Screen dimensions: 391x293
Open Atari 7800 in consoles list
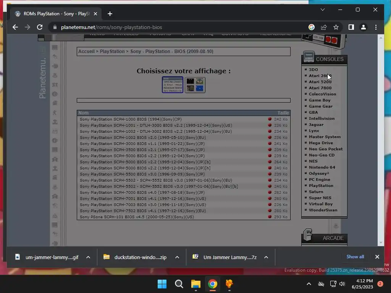tap(320, 88)
